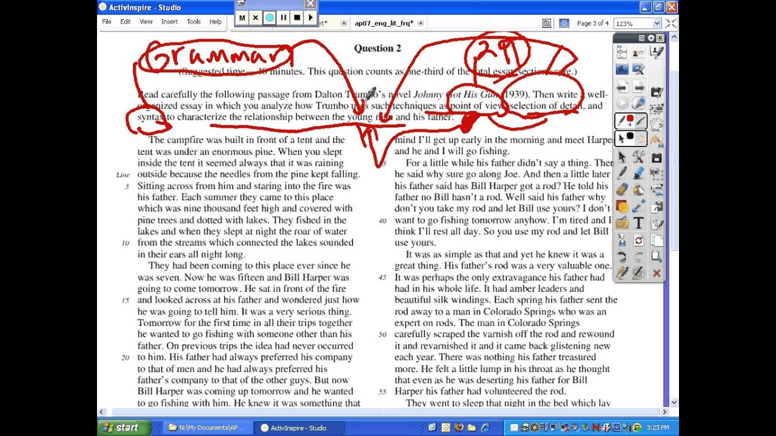Toggle full-screen icon right of zoom box
This screenshot has width=776, height=436.
pyautogui.click(x=671, y=23)
